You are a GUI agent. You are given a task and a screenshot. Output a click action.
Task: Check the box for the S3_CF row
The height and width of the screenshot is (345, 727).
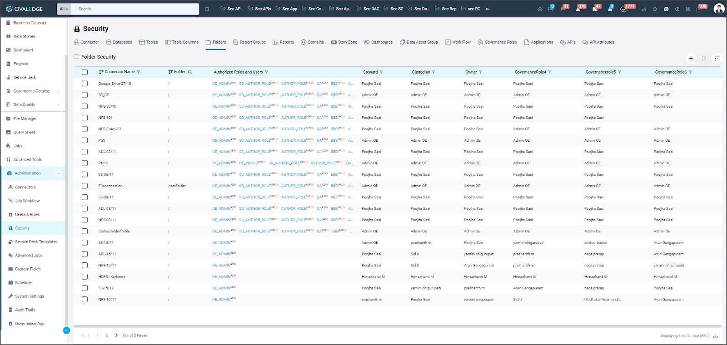(x=85, y=95)
